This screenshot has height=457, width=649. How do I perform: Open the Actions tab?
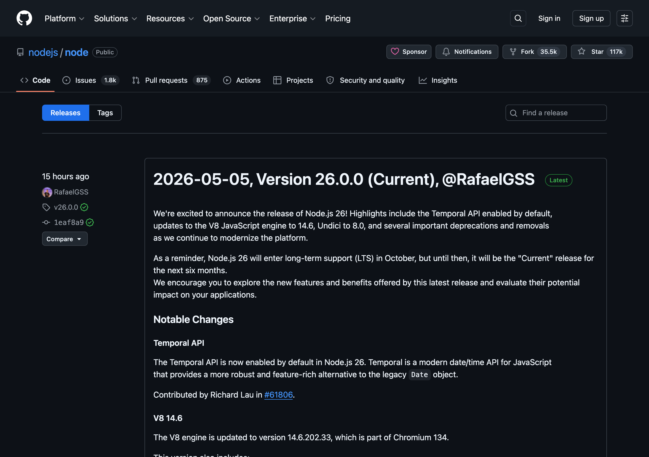tap(242, 80)
